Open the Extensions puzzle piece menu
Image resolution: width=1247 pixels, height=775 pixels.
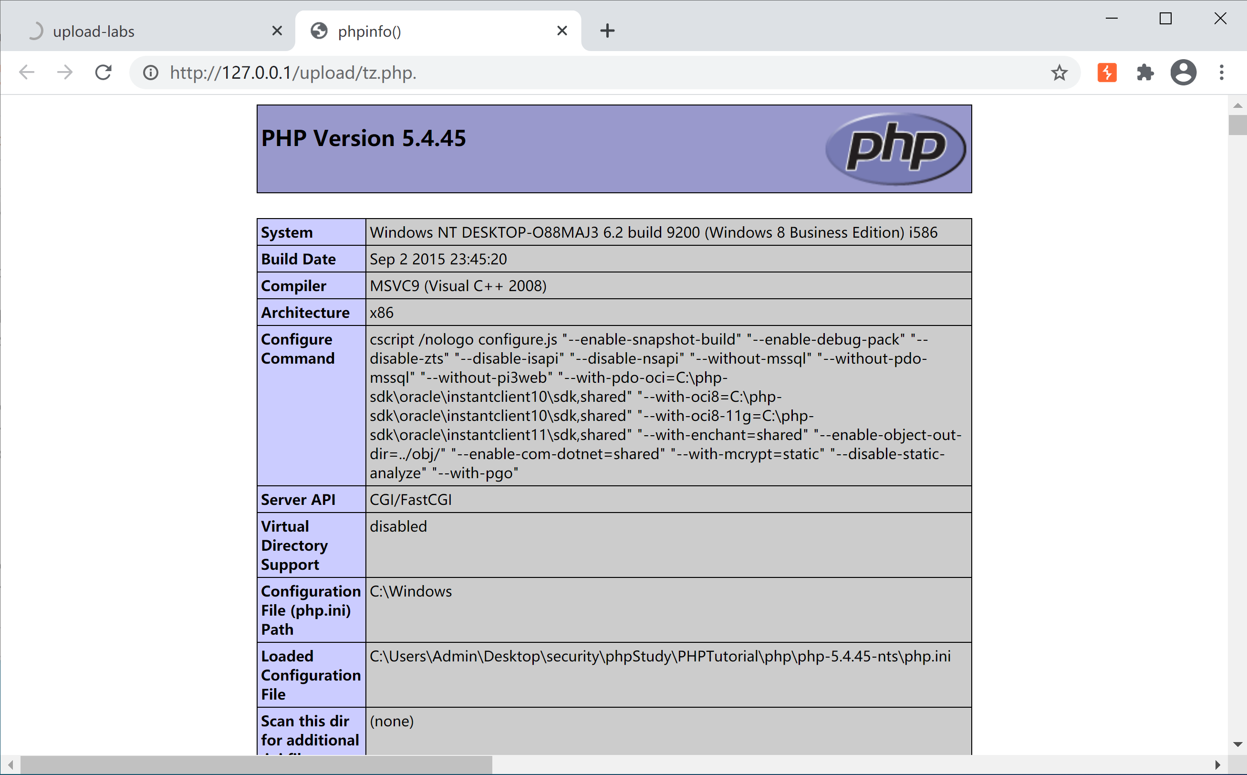point(1144,72)
